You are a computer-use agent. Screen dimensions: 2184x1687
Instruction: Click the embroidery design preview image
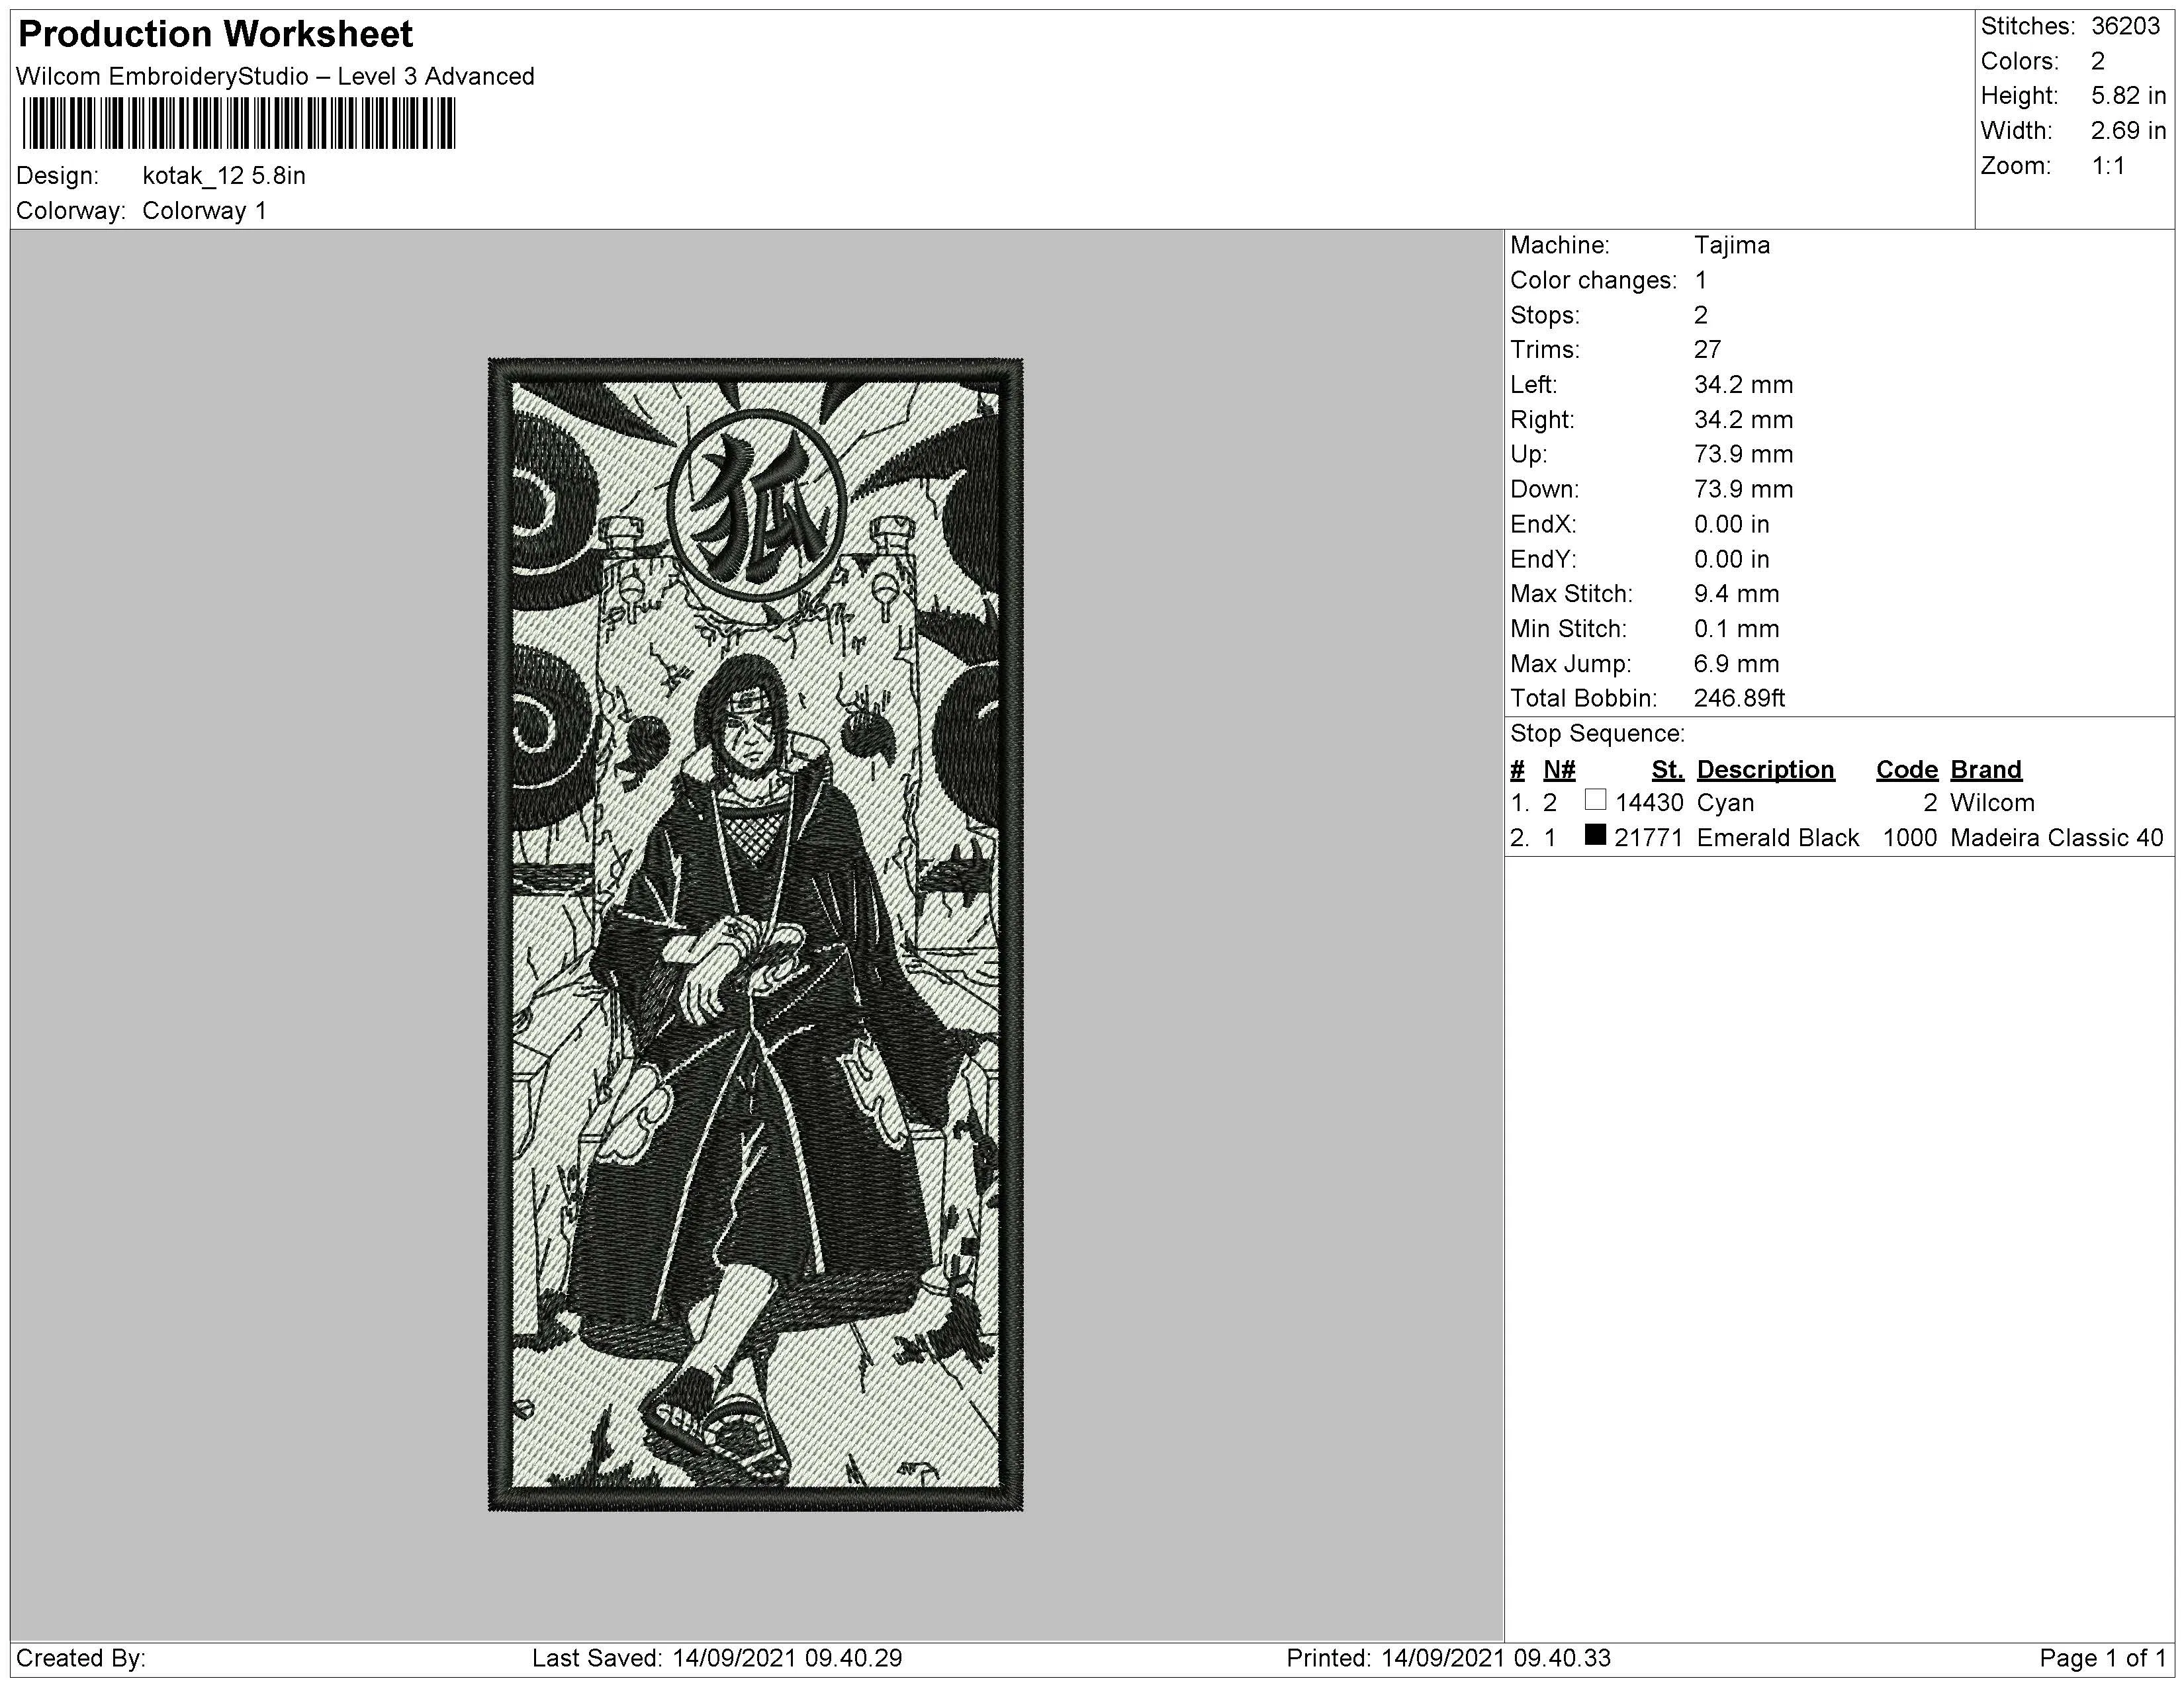tap(756, 934)
